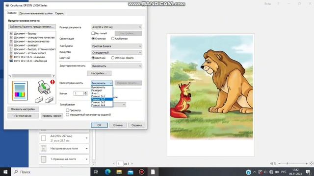This screenshot has height=176, width=314.
Task: Enable 'Просмотр' checkbox
Action: tap(68, 110)
